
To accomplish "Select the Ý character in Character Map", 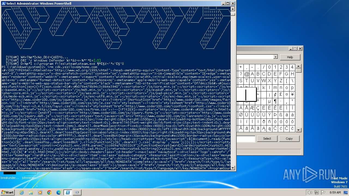I will [269, 115].
